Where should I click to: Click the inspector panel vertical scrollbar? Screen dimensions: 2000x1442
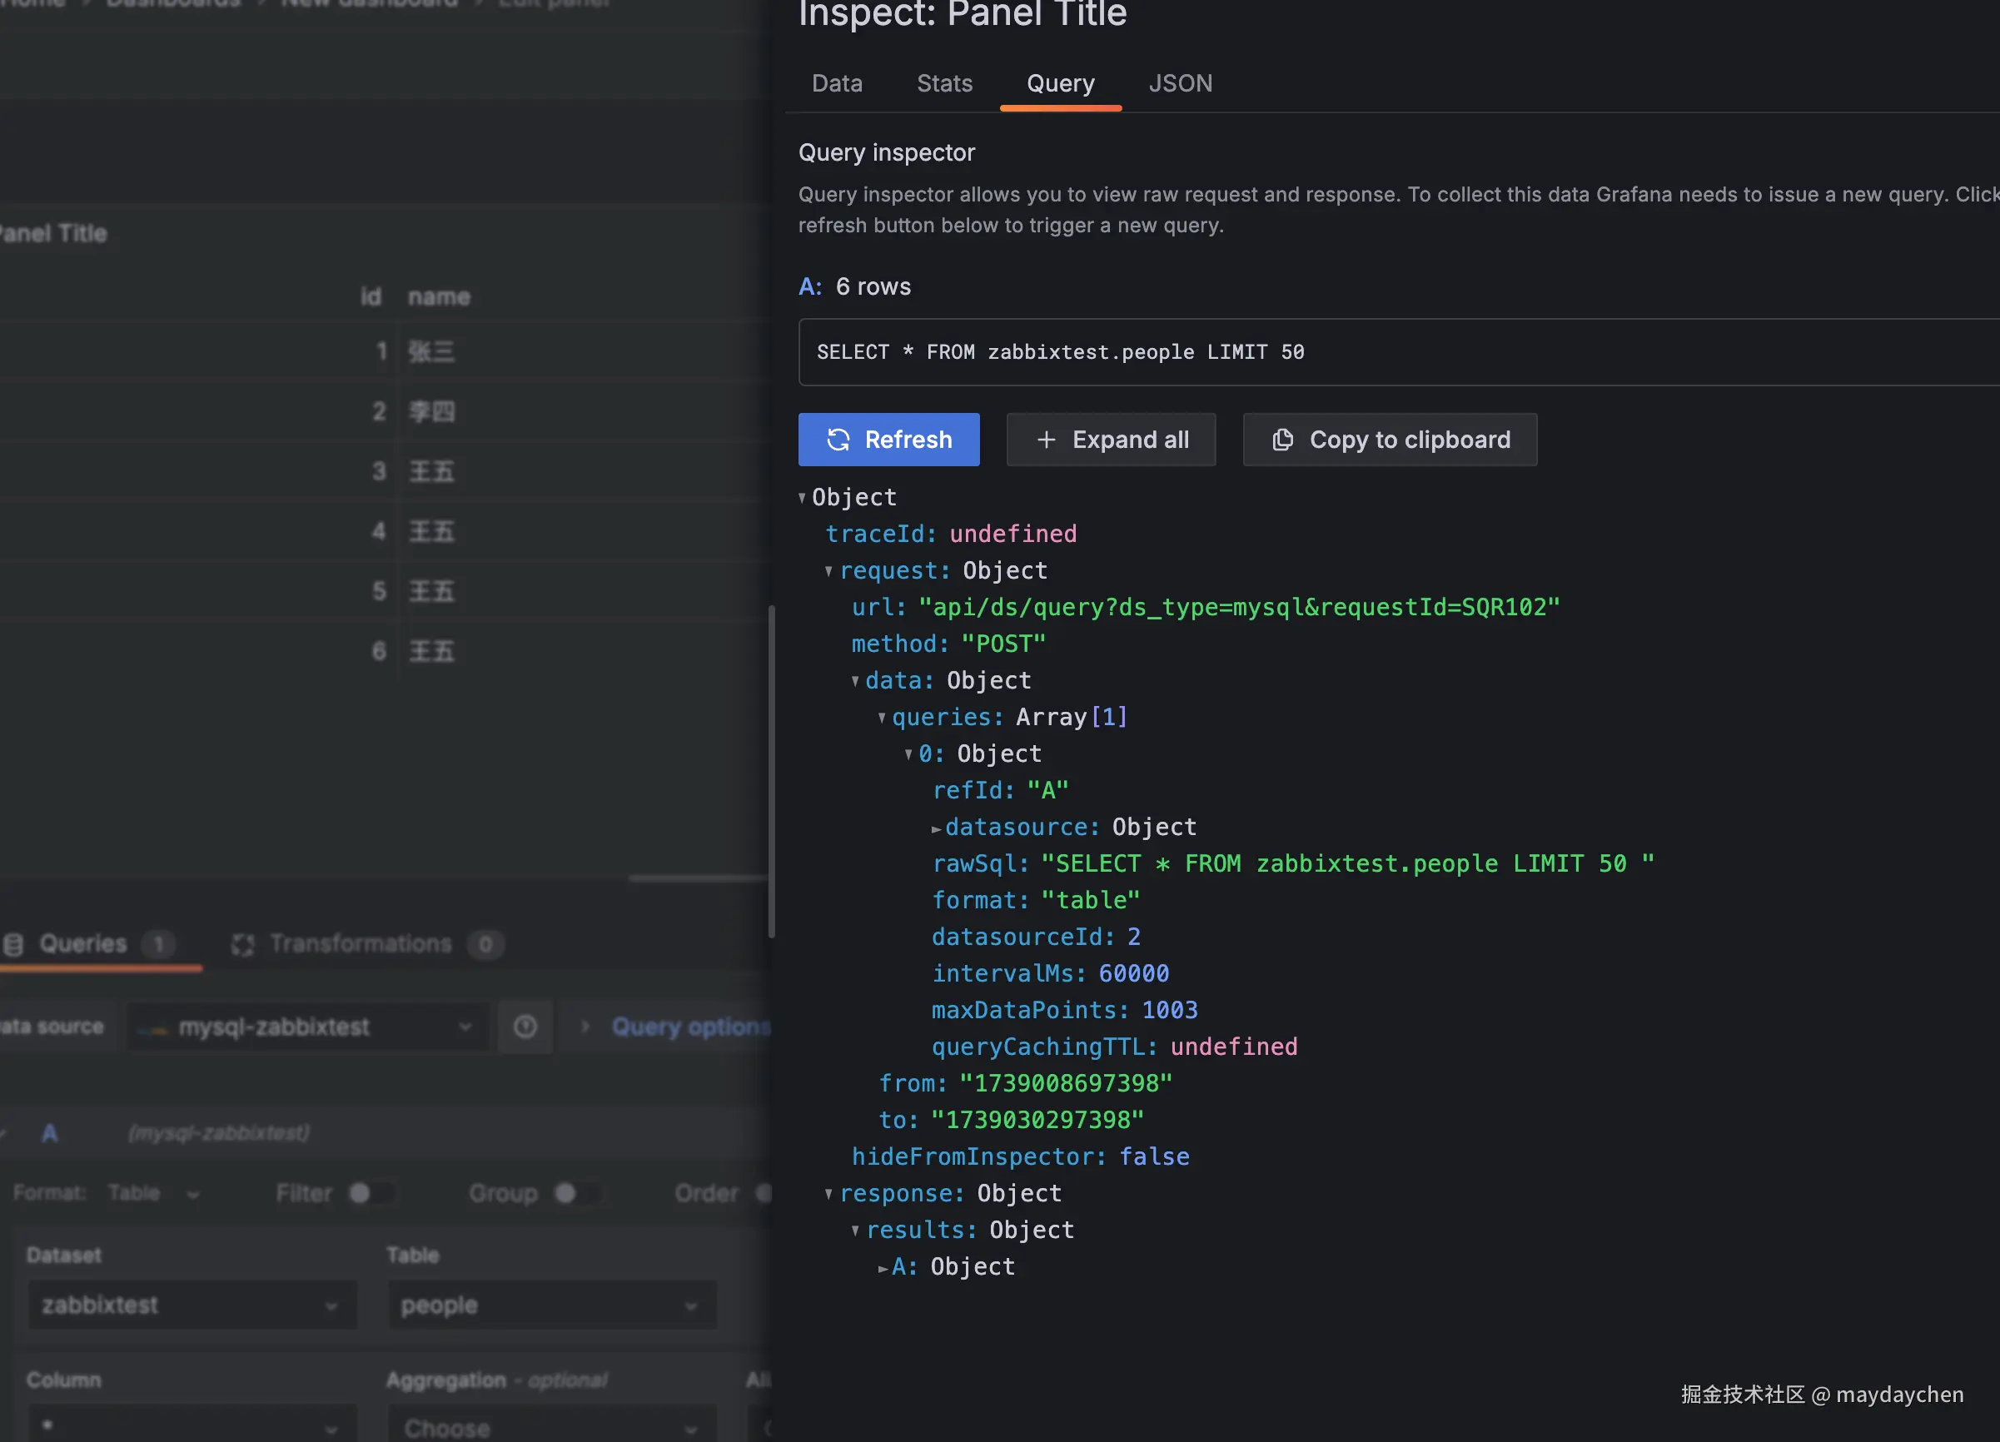(772, 772)
